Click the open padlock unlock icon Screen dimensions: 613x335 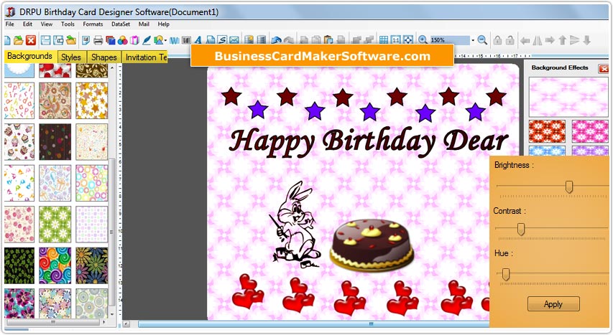[x=510, y=40]
